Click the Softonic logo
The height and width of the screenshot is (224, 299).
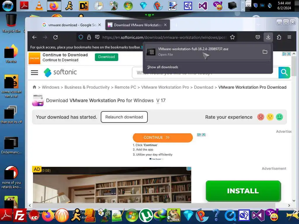60,72
